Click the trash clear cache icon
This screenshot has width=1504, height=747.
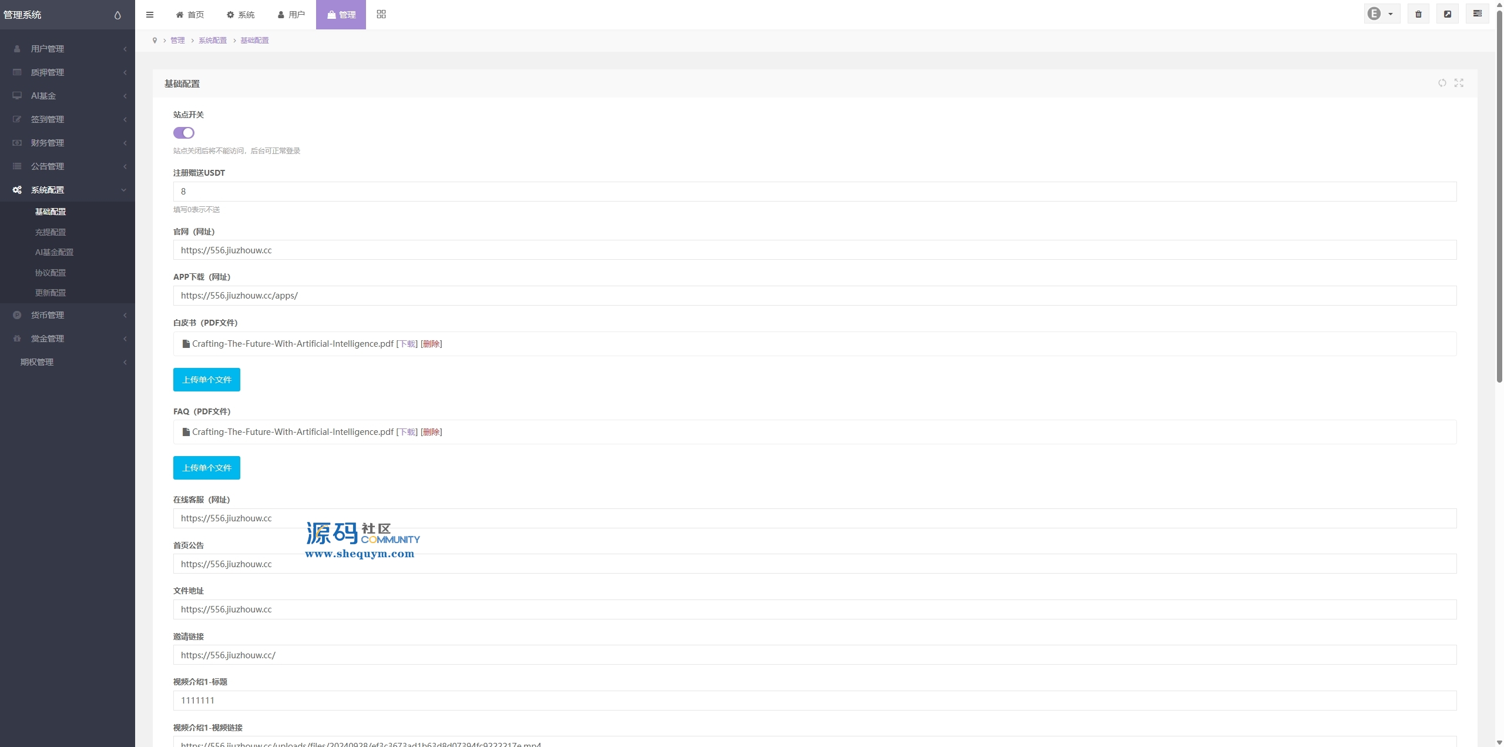(1418, 14)
